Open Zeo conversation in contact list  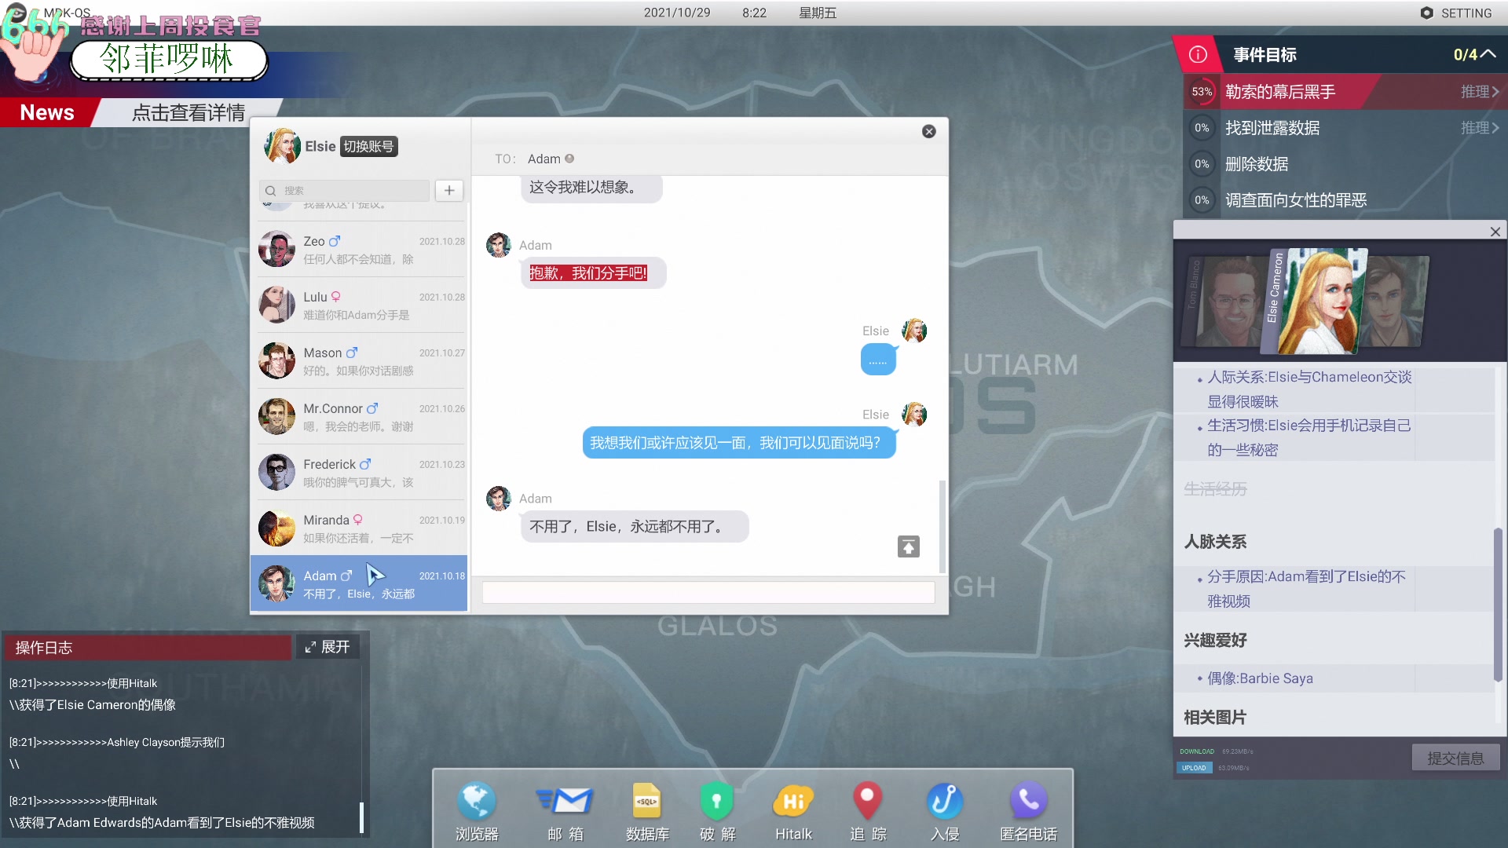click(361, 250)
